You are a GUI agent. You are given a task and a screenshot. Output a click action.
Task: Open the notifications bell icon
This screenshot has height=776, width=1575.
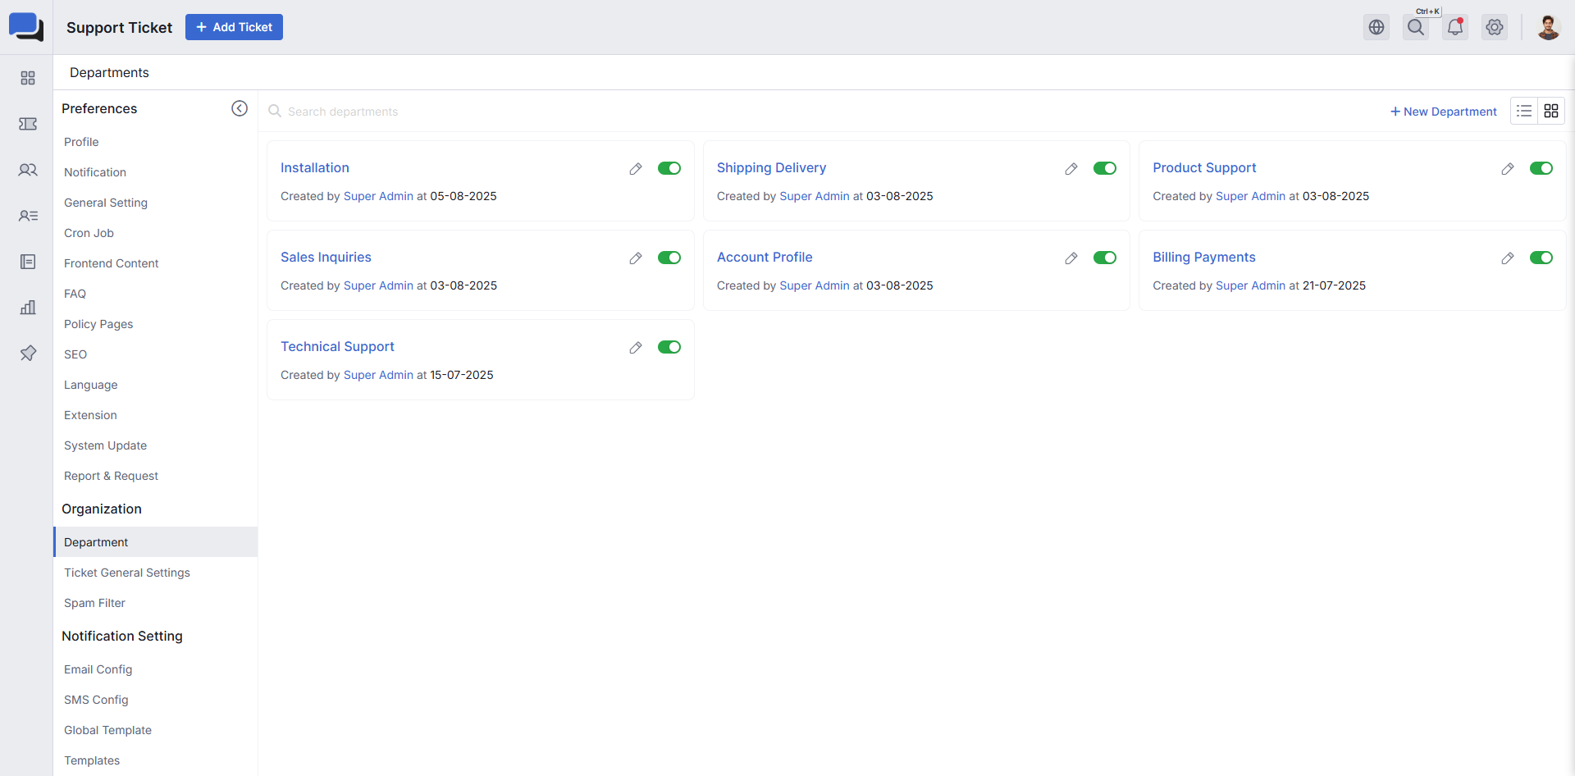pos(1455,27)
